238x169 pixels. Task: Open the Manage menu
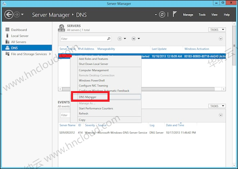point(188,15)
